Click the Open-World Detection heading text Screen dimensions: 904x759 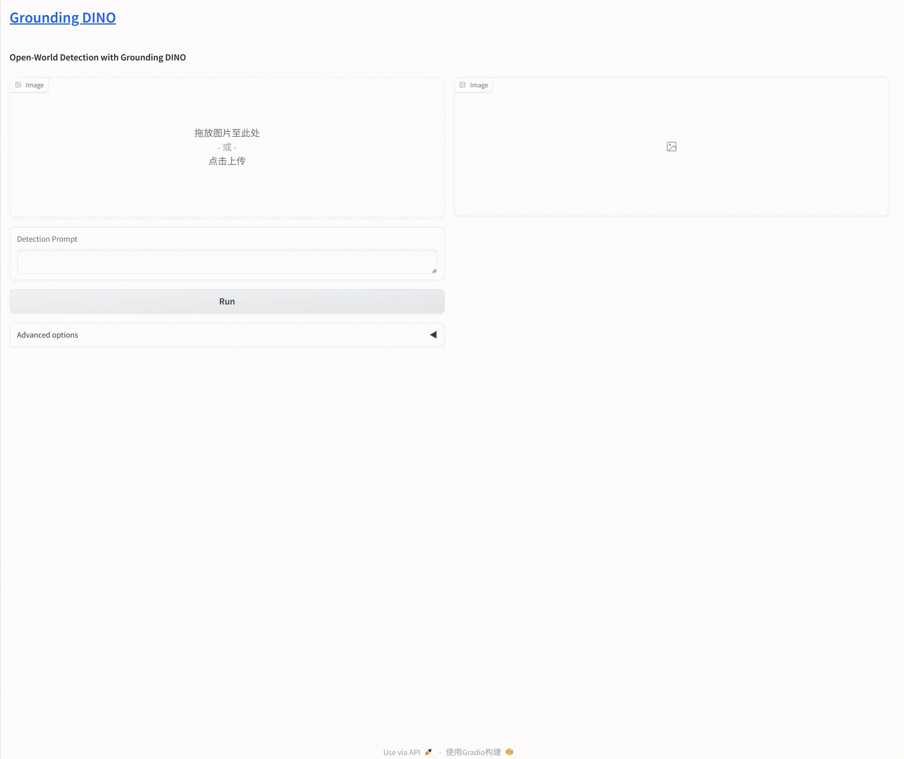98,57
